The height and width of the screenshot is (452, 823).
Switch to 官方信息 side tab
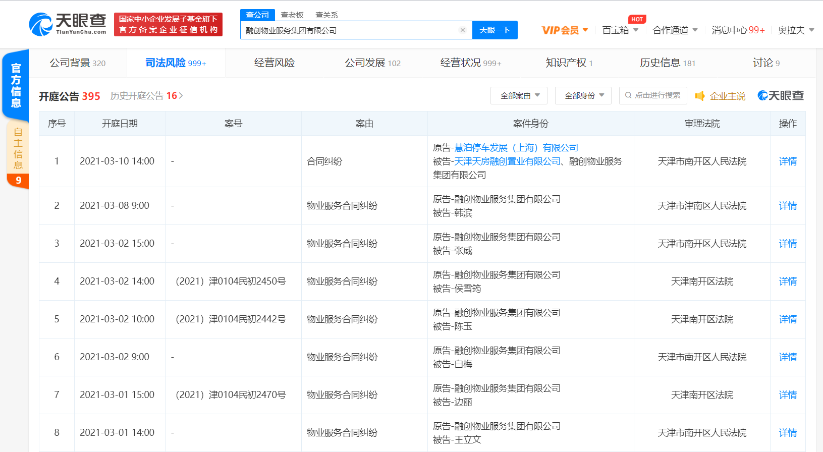16,85
